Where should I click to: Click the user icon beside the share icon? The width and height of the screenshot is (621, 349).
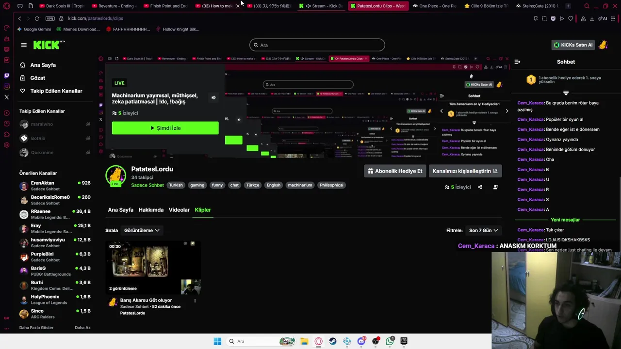[495, 187]
